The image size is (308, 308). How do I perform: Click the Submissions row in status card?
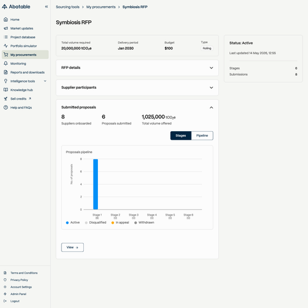point(263,75)
